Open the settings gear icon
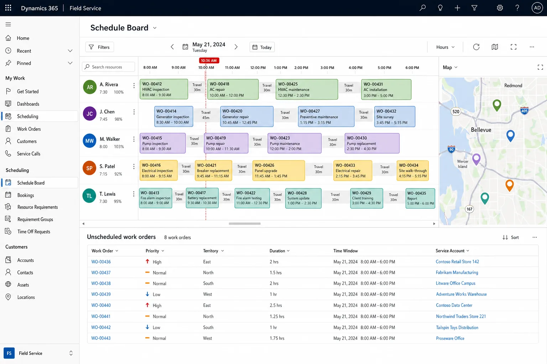 (x=500, y=8)
